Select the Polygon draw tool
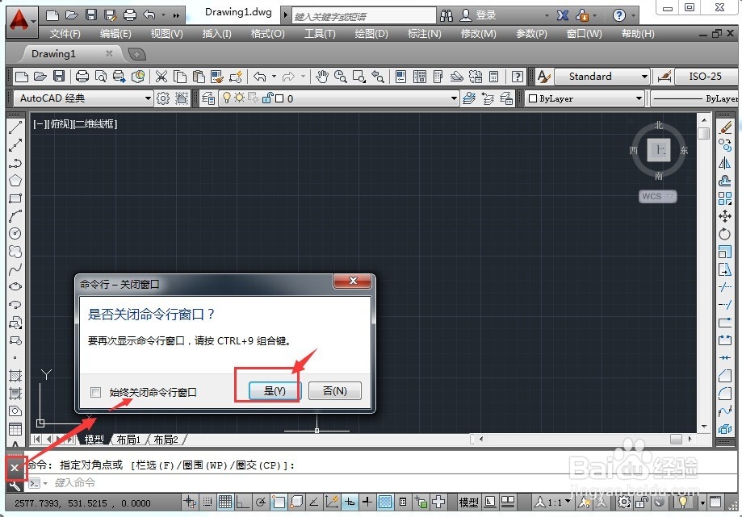Image resolution: width=742 pixels, height=517 pixels. (x=15, y=181)
